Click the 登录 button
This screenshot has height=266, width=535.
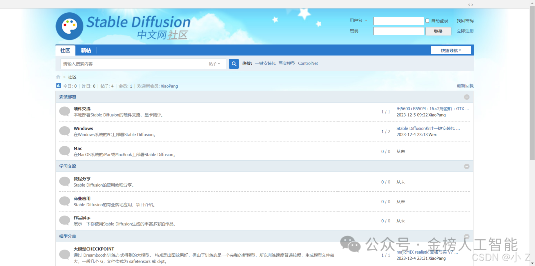[x=438, y=31]
